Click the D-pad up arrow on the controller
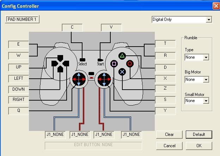 [60, 58]
